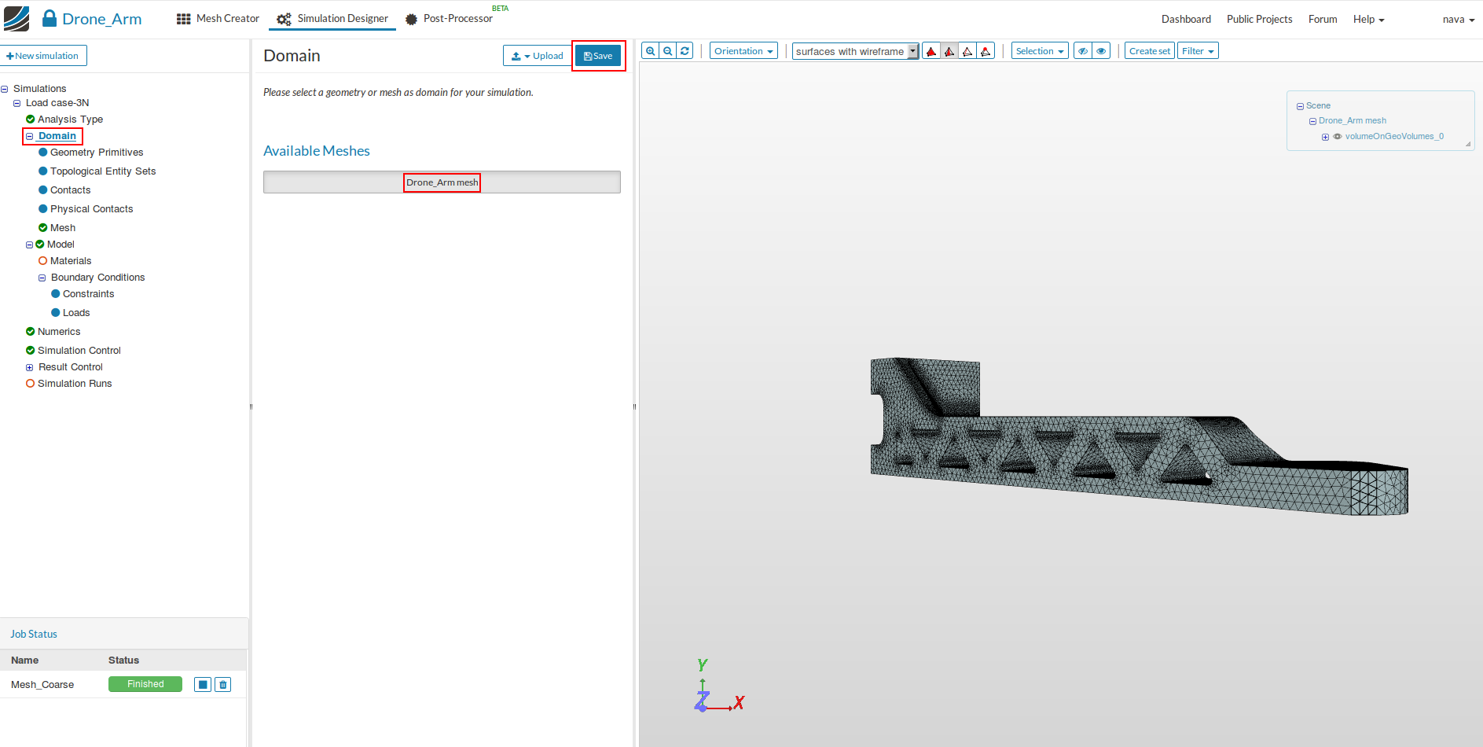Delete the Mesh_Coarse job
This screenshot has height=747, width=1483.
pyautogui.click(x=223, y=684)
